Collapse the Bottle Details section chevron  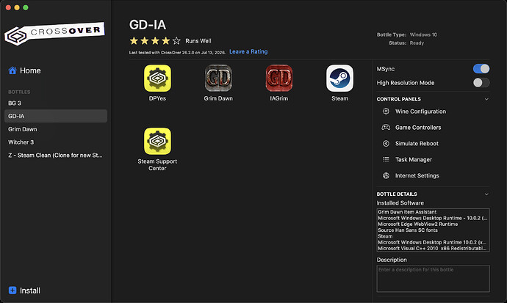(486, 194)
